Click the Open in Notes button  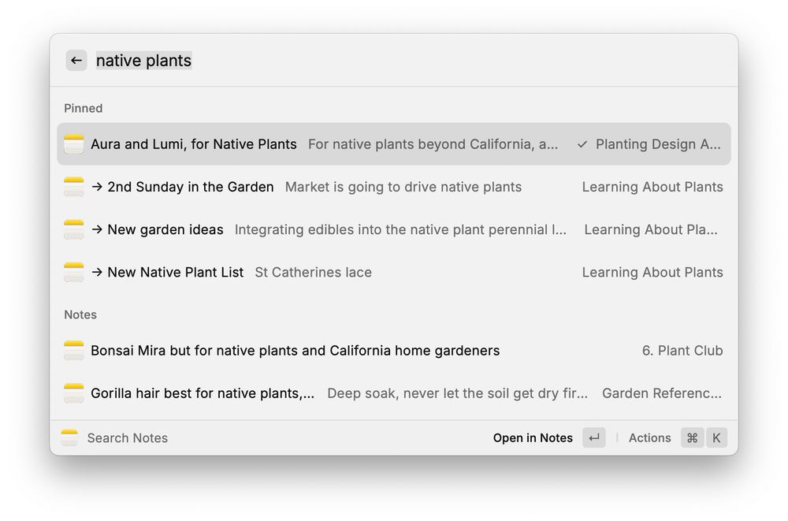(x=533, y=438)
